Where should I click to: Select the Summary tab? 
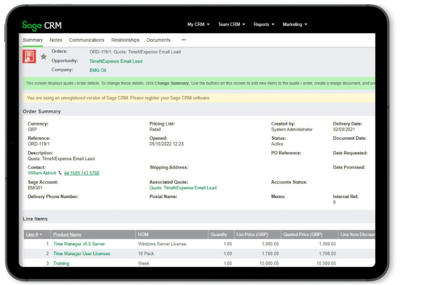tap(33, 40)
